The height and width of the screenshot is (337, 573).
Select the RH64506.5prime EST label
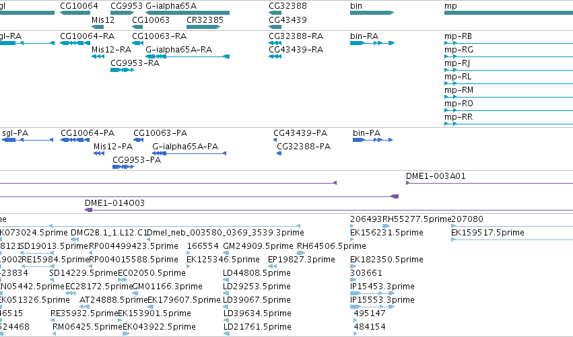pos(331,246)
